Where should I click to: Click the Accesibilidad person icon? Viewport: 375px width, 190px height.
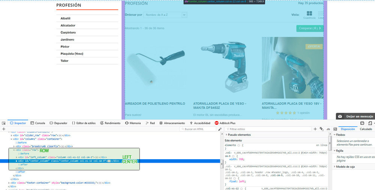tap(191, 123)
